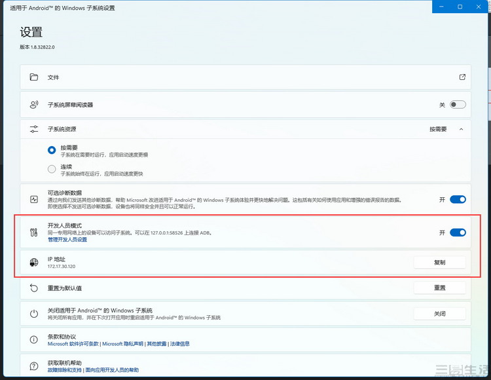Click the 重置为默认值 label
The height and width of the screenshot is (380, 491).
65,288
